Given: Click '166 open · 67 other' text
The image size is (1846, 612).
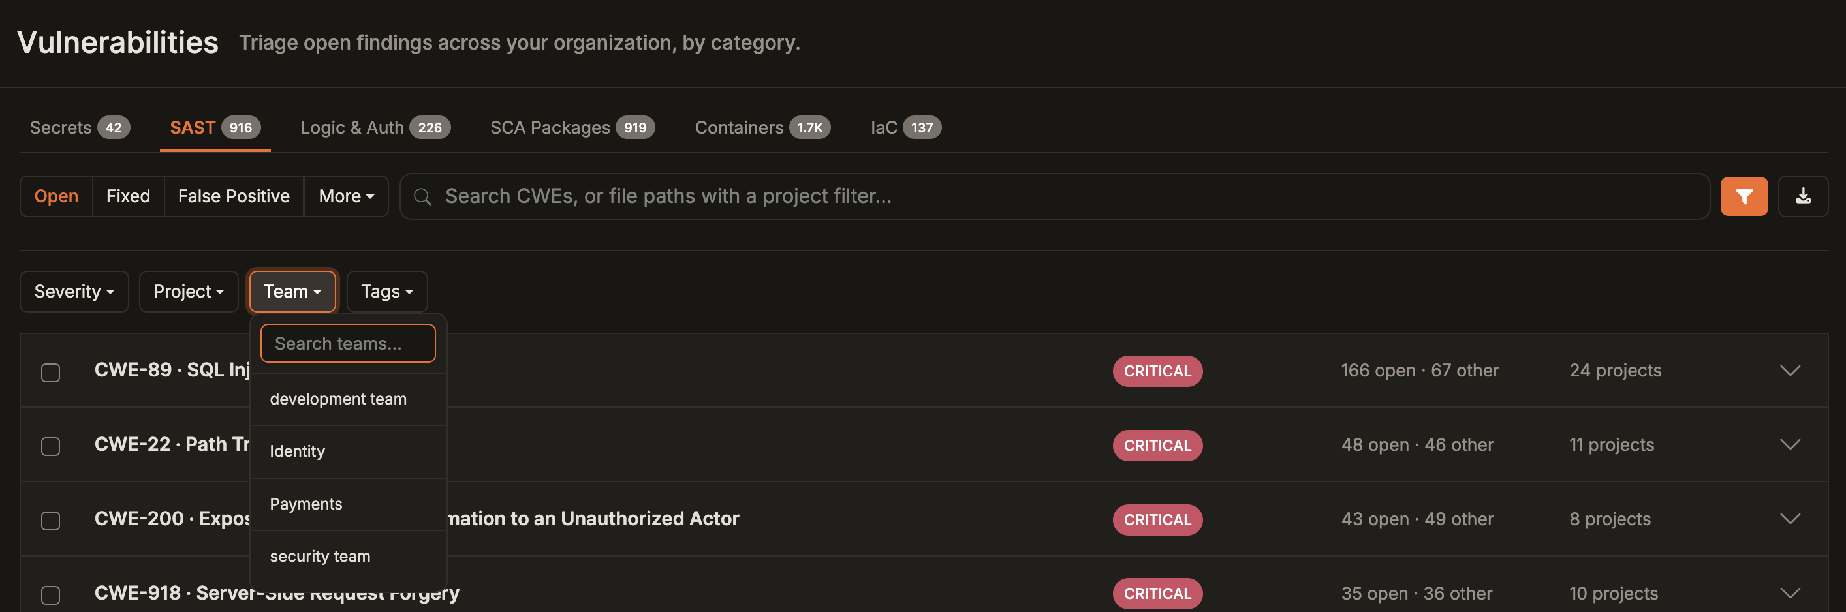Looking at the screenshot, I should click(x=1420, y=371).
